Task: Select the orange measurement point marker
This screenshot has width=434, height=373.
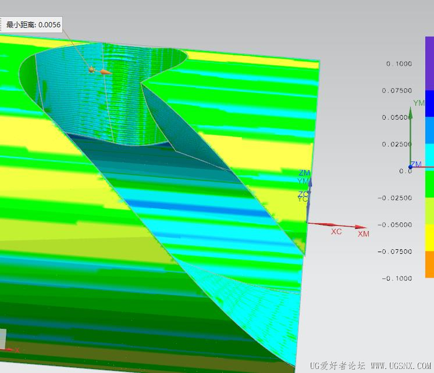Action: coord(91,69)
